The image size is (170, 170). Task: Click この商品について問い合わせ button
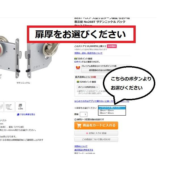click(96, 139)
